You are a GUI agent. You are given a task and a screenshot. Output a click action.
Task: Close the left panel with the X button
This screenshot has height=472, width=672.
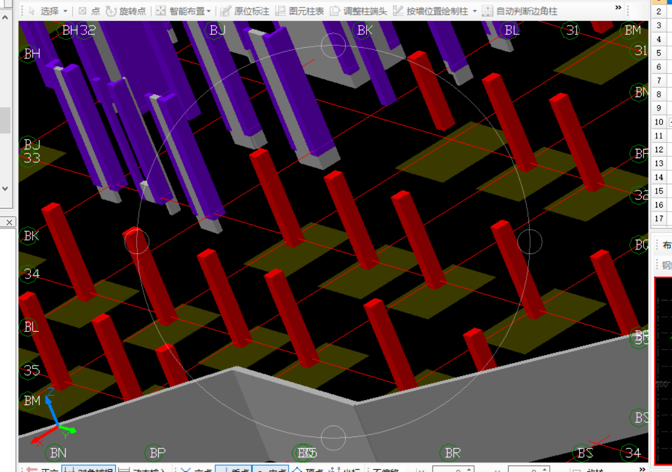(x=9, y=223)
